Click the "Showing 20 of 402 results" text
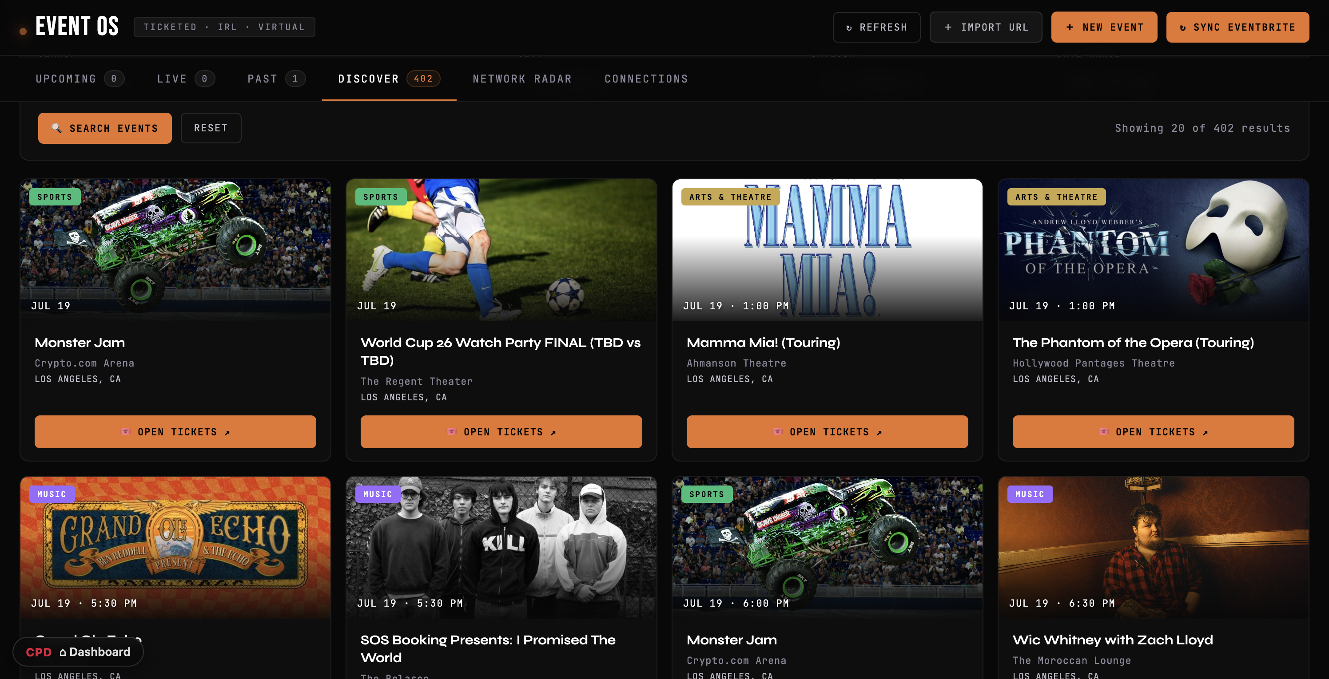The height and width of the screenshot is (679, 1329). (x=1202, y=128)
